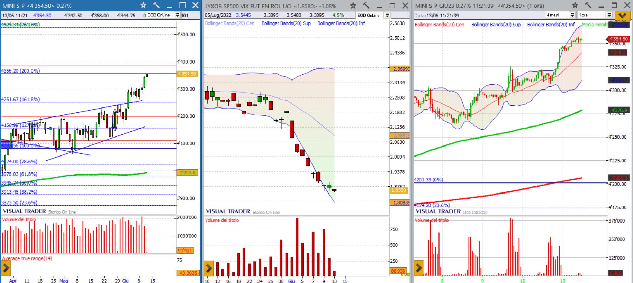Click the 3913.45 (38.2%) Fibonacci label
This screenshot has width=633, height=283.
coord(19,192)
